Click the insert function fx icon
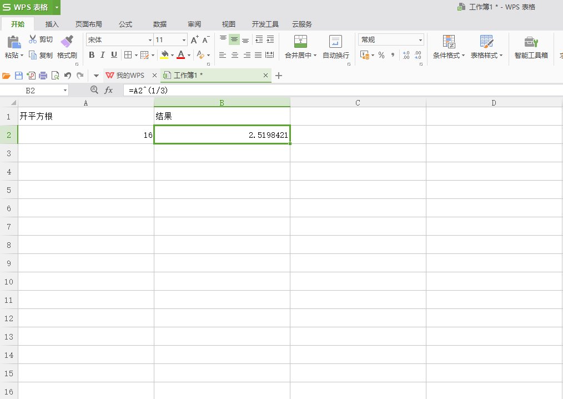This screenshot has height=399, width=563. 109,90
